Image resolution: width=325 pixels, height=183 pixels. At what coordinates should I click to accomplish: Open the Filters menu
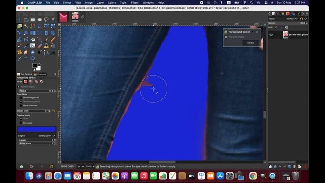point(134,3)
